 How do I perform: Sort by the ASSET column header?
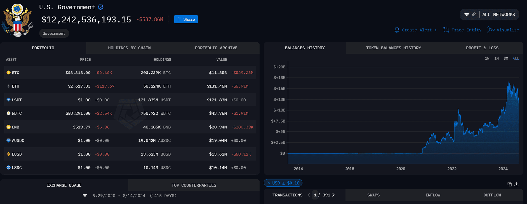[11, 60]
